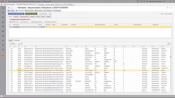Go forward with the right arrow button
This screenshot has width=175, height=98.
click(12, 8)
